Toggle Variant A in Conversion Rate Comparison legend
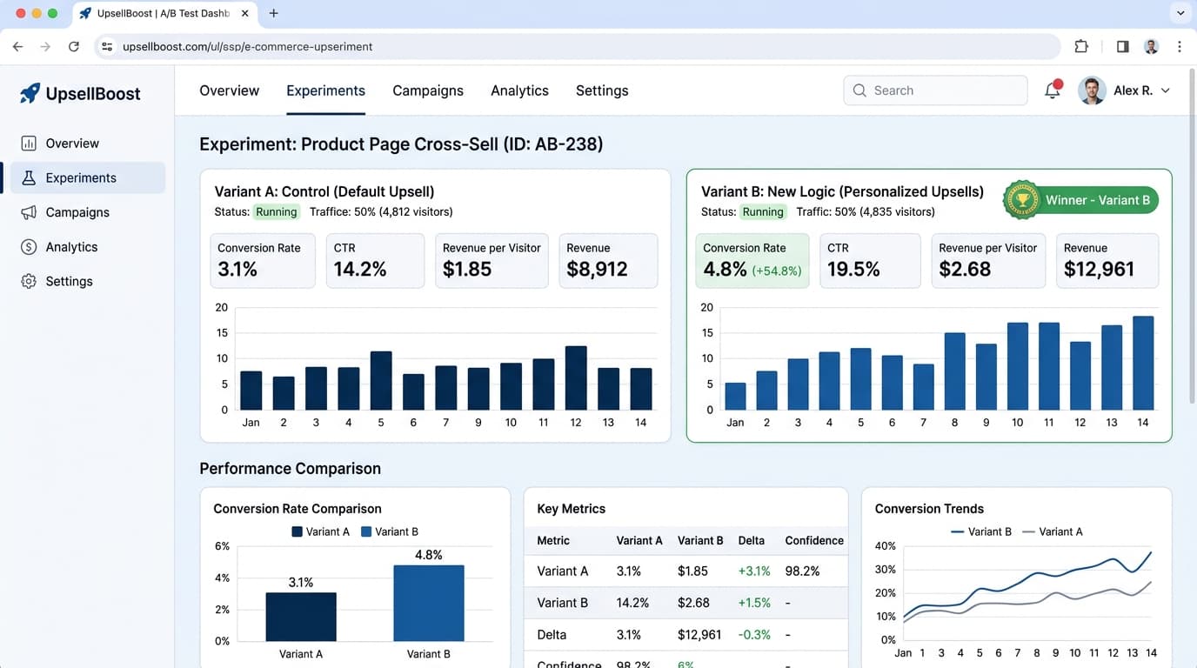 321,531
